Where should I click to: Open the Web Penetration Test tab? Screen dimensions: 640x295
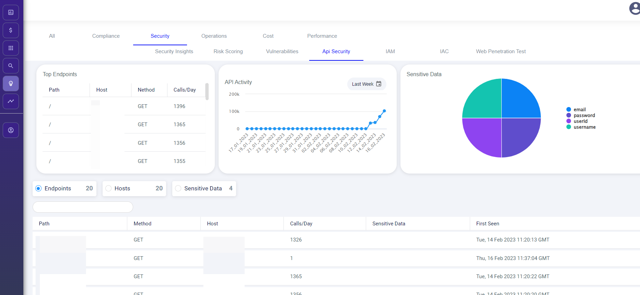[x=501, y=51]
